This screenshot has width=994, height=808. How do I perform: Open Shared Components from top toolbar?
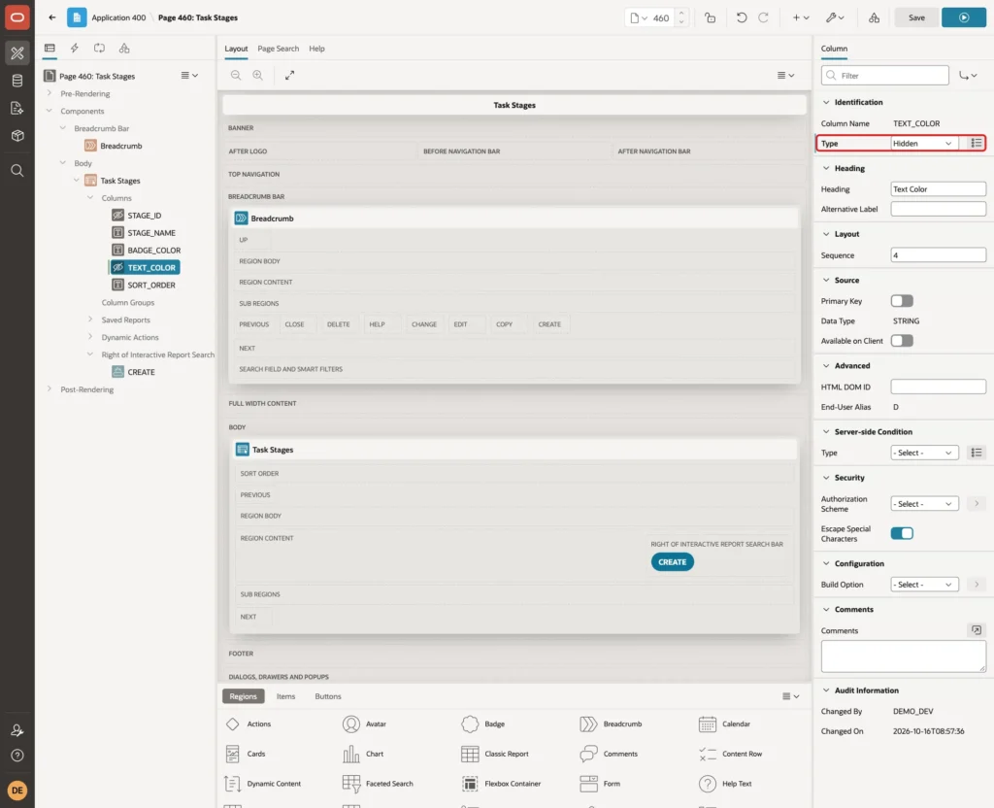tap(875, 17)
